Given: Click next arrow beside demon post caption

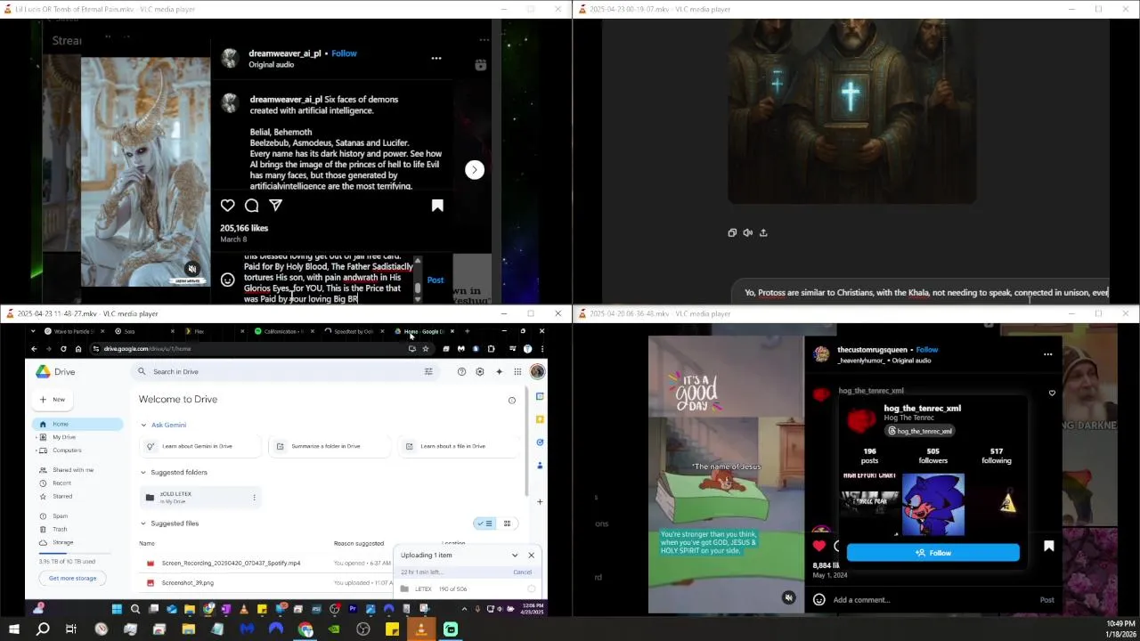Looking at the screenshot, I should [475, 170].
